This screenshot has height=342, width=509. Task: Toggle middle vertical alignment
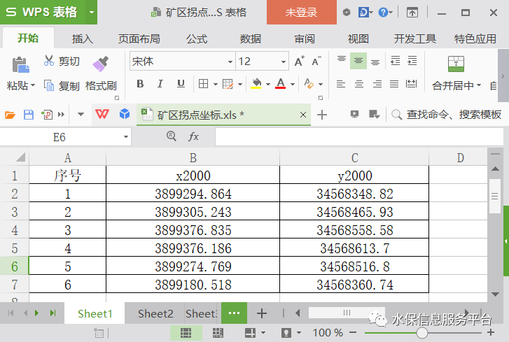[358, 61]
